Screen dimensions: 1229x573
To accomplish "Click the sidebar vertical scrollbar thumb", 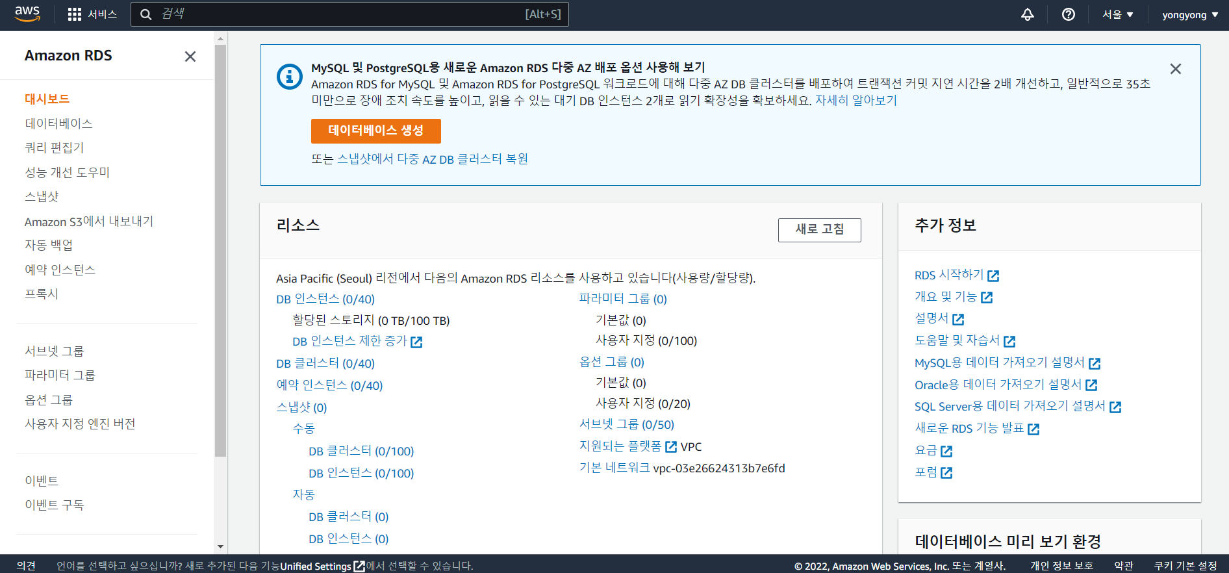I will [x=221, y=251].
